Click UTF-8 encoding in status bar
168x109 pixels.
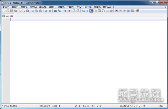142,106
